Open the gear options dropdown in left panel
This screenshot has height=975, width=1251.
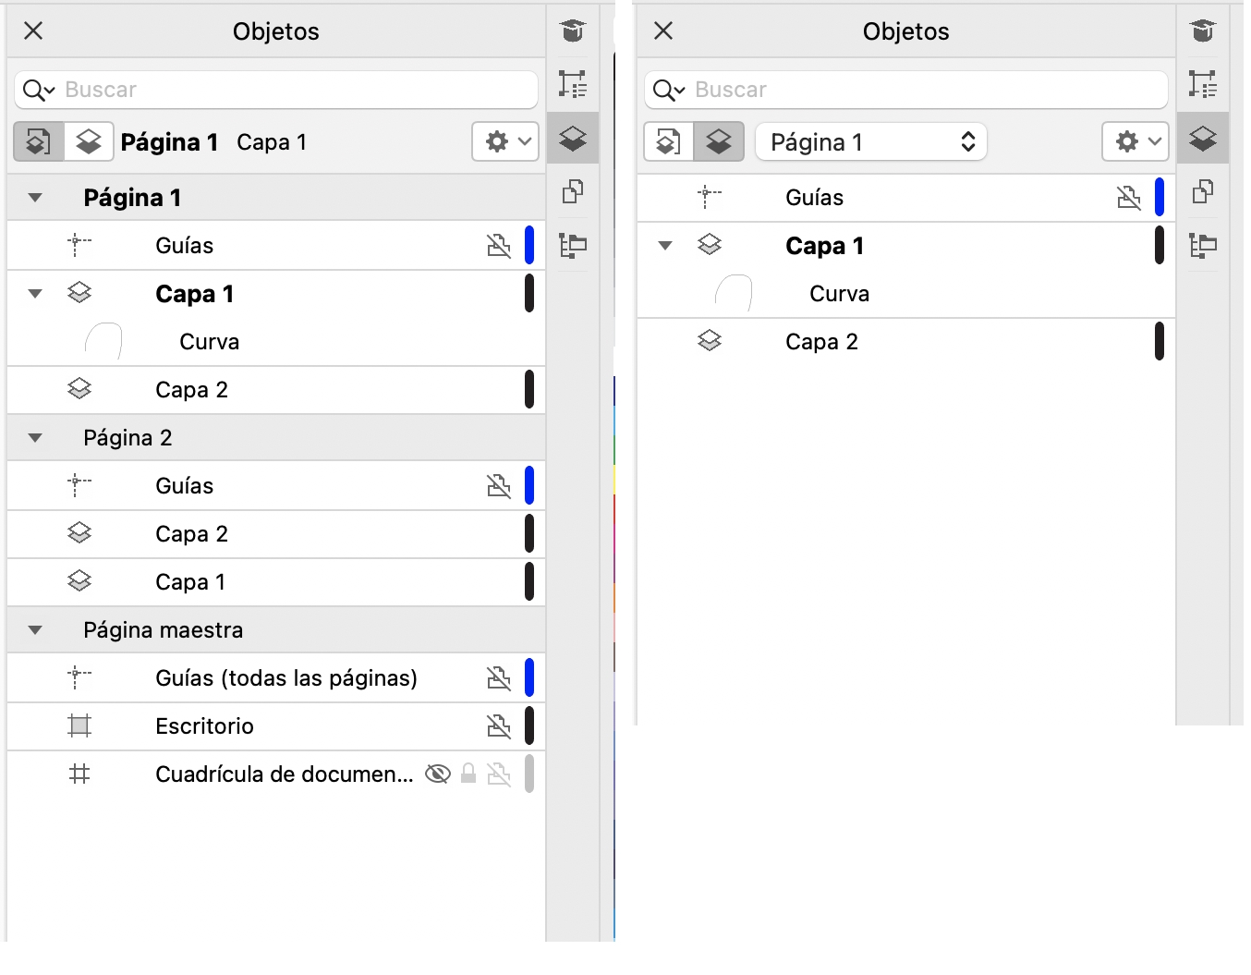pyautogui.click(x=505, y=142)
